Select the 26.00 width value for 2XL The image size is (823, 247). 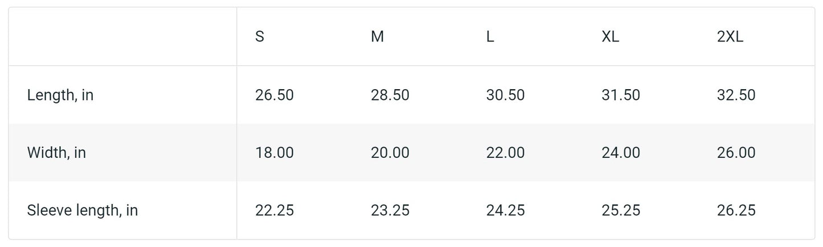[736, 153]
